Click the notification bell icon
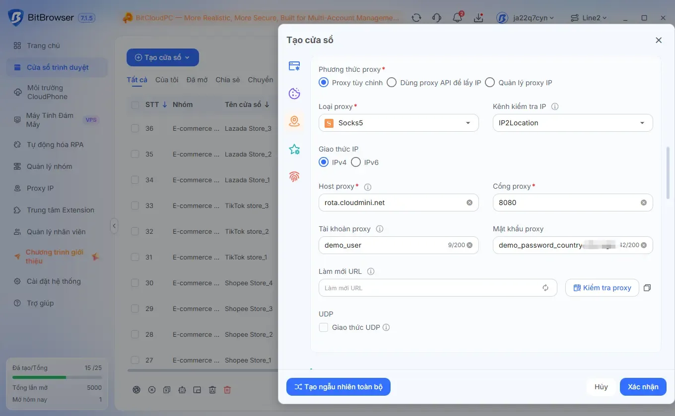 458,18
